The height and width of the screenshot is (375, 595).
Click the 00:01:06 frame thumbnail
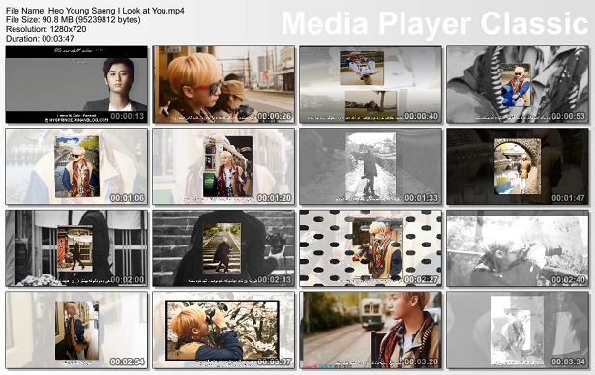tap(76, 166)
